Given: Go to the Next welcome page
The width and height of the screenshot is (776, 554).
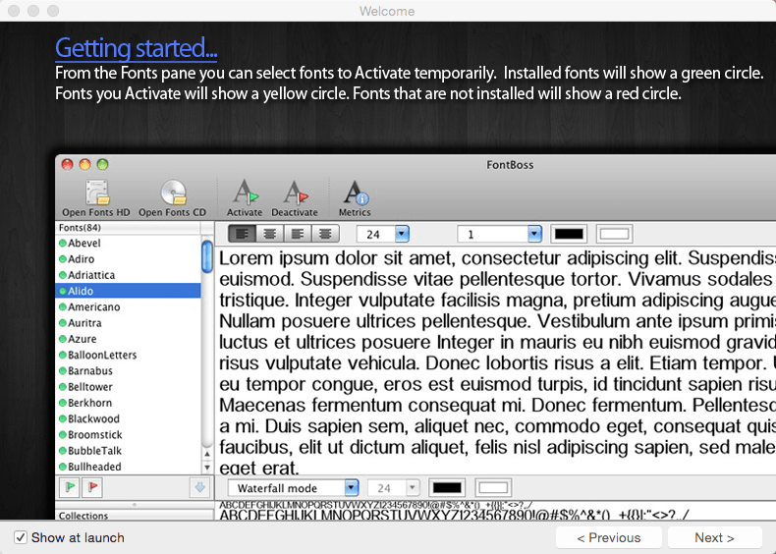Looking at the screenshot, I should pyautogui.click(x=714, y=537).
